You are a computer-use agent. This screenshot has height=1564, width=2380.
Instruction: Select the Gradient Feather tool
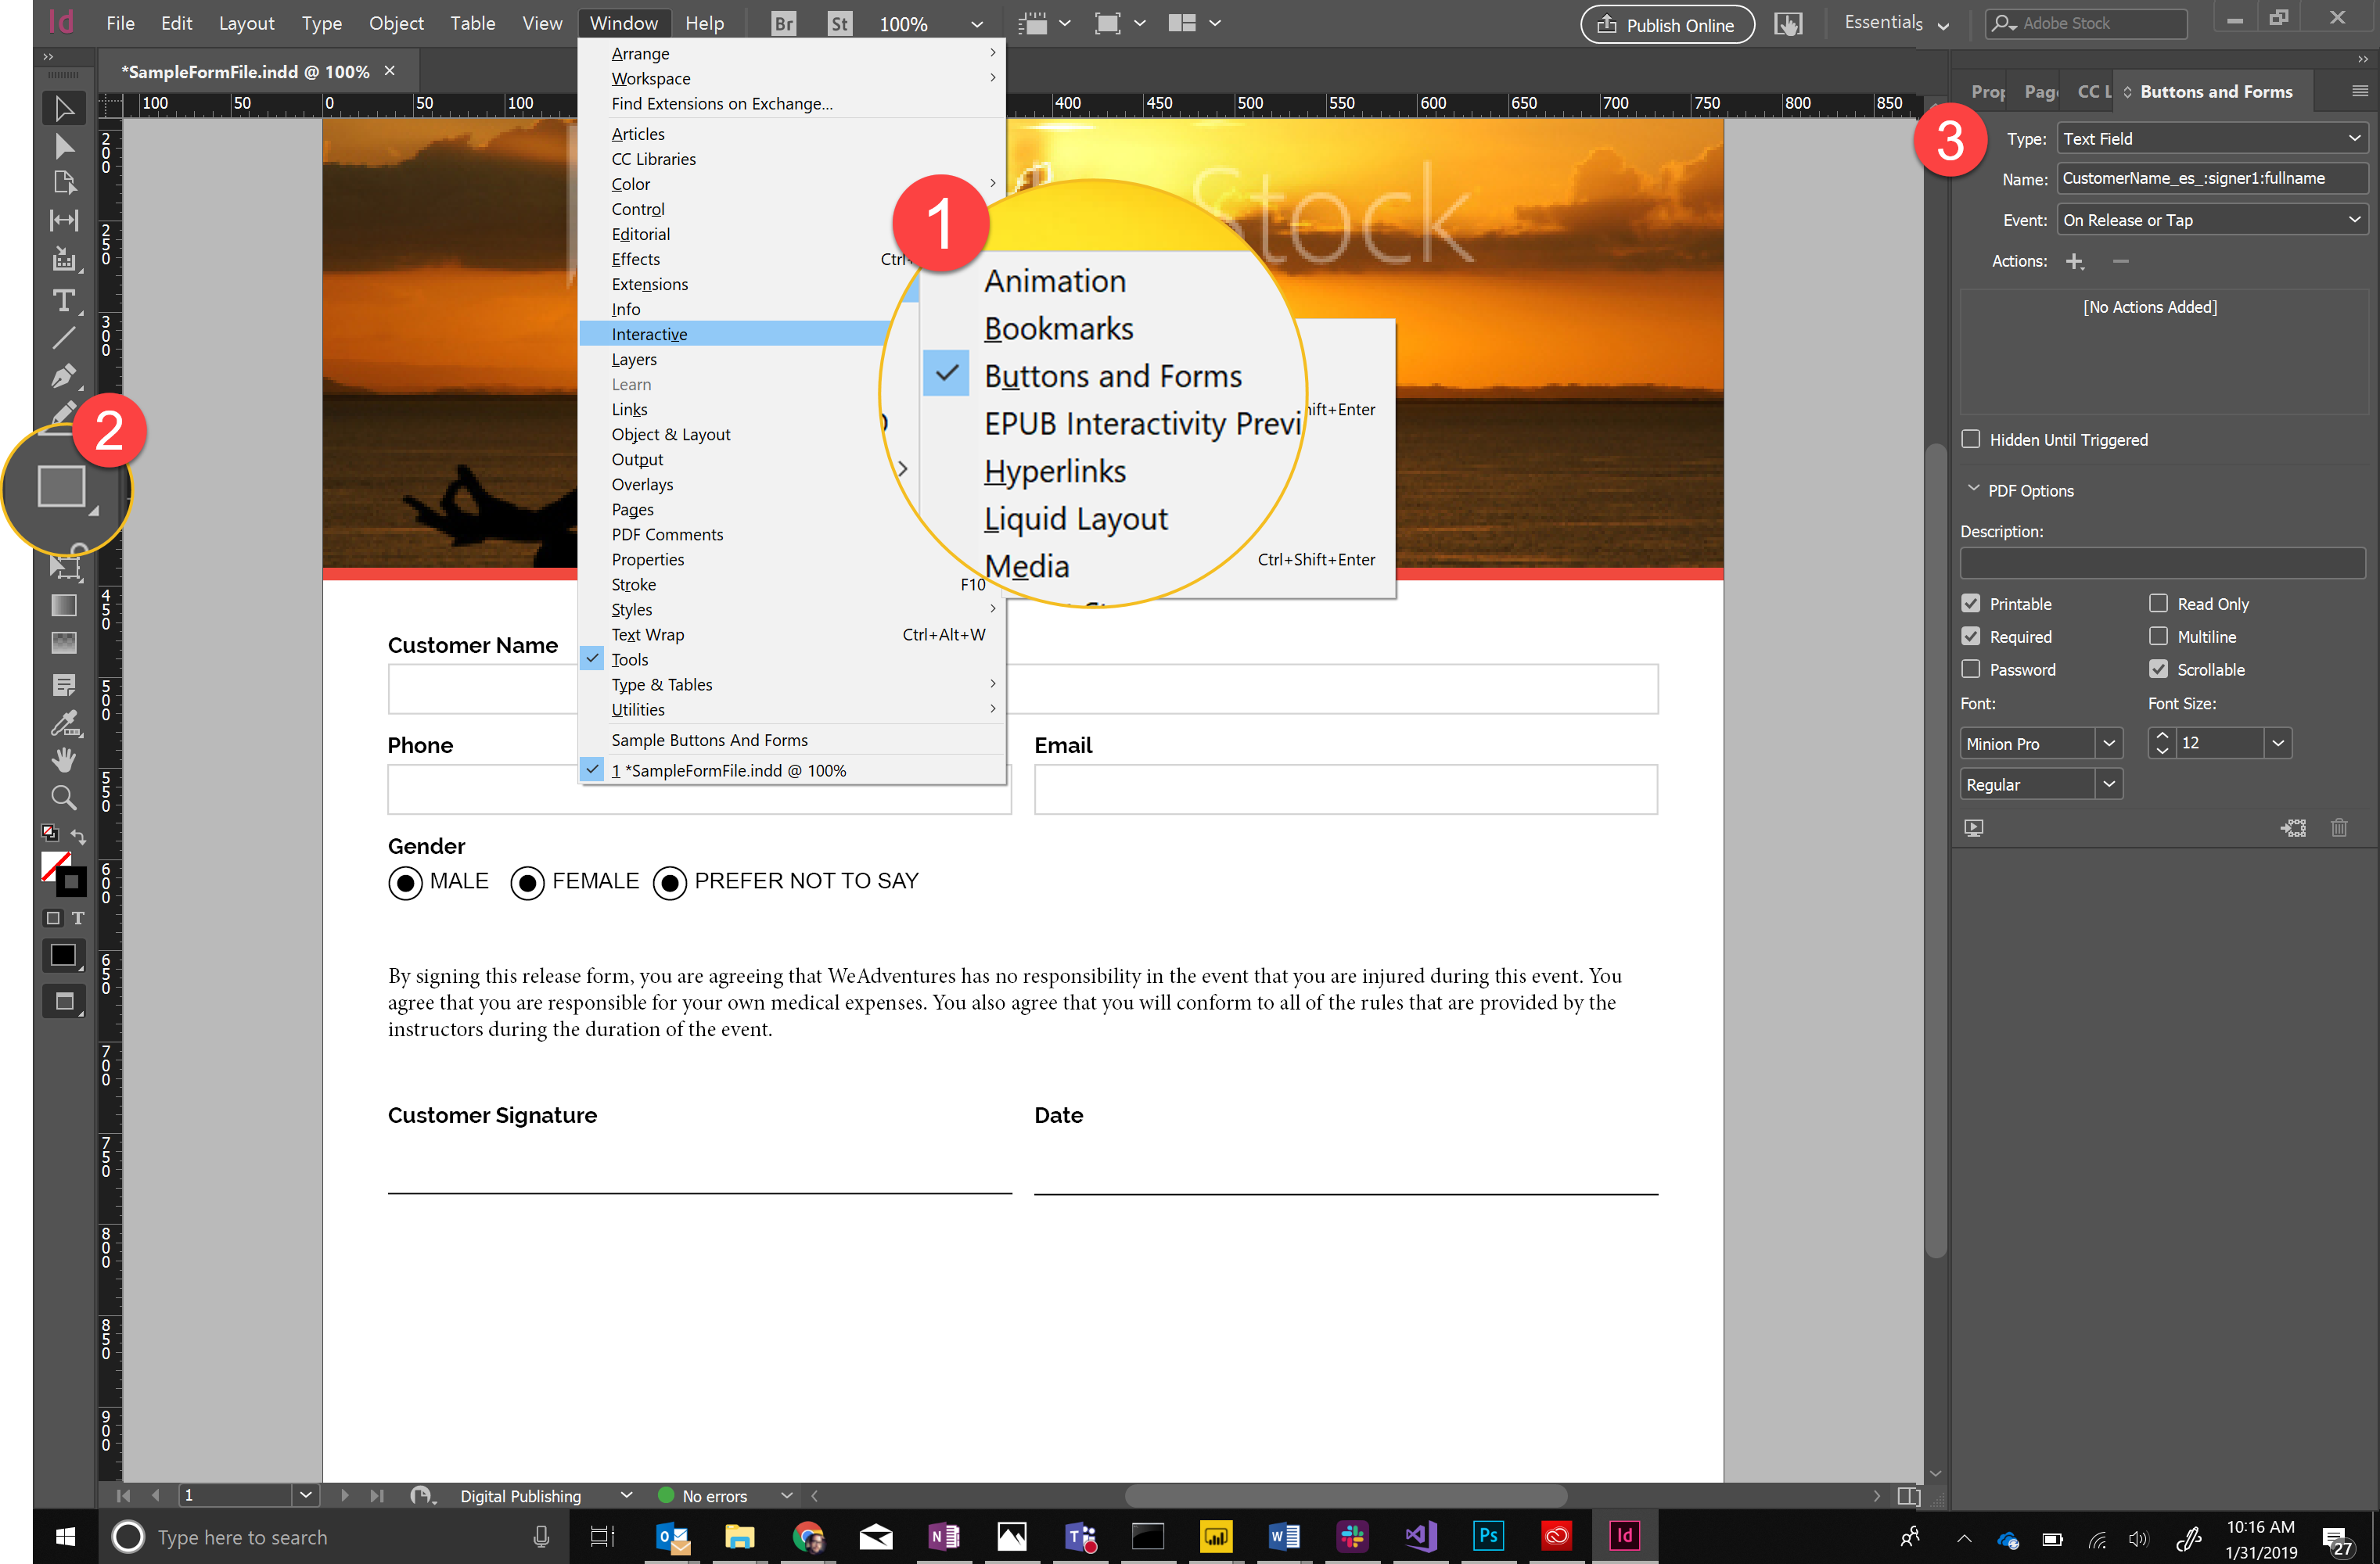(x=64, y=643)
